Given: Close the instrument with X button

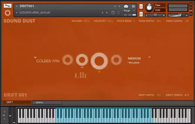Looking at the screenshot, I should (x=191, y=4).
